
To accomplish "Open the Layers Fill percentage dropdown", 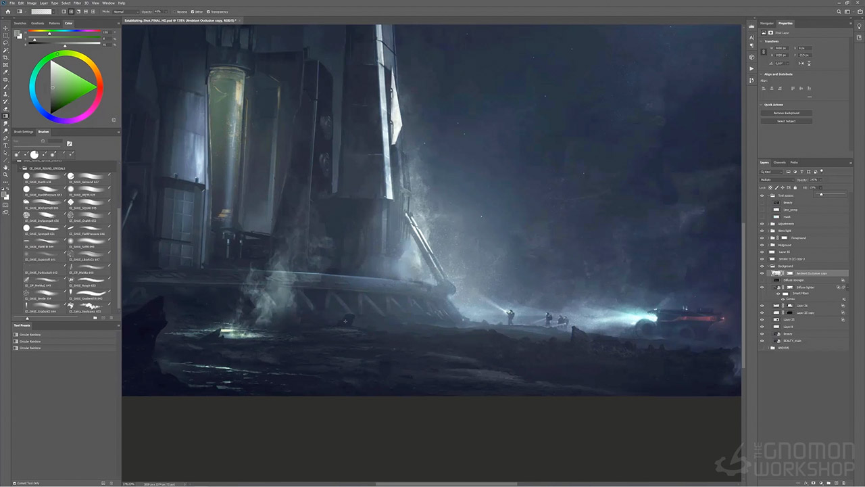I will point(820,187).
